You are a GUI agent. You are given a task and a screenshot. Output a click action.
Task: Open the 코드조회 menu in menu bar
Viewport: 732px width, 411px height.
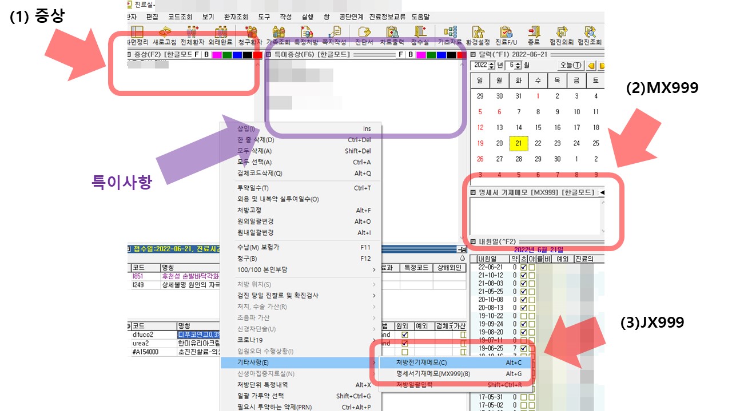pos(180,17)
